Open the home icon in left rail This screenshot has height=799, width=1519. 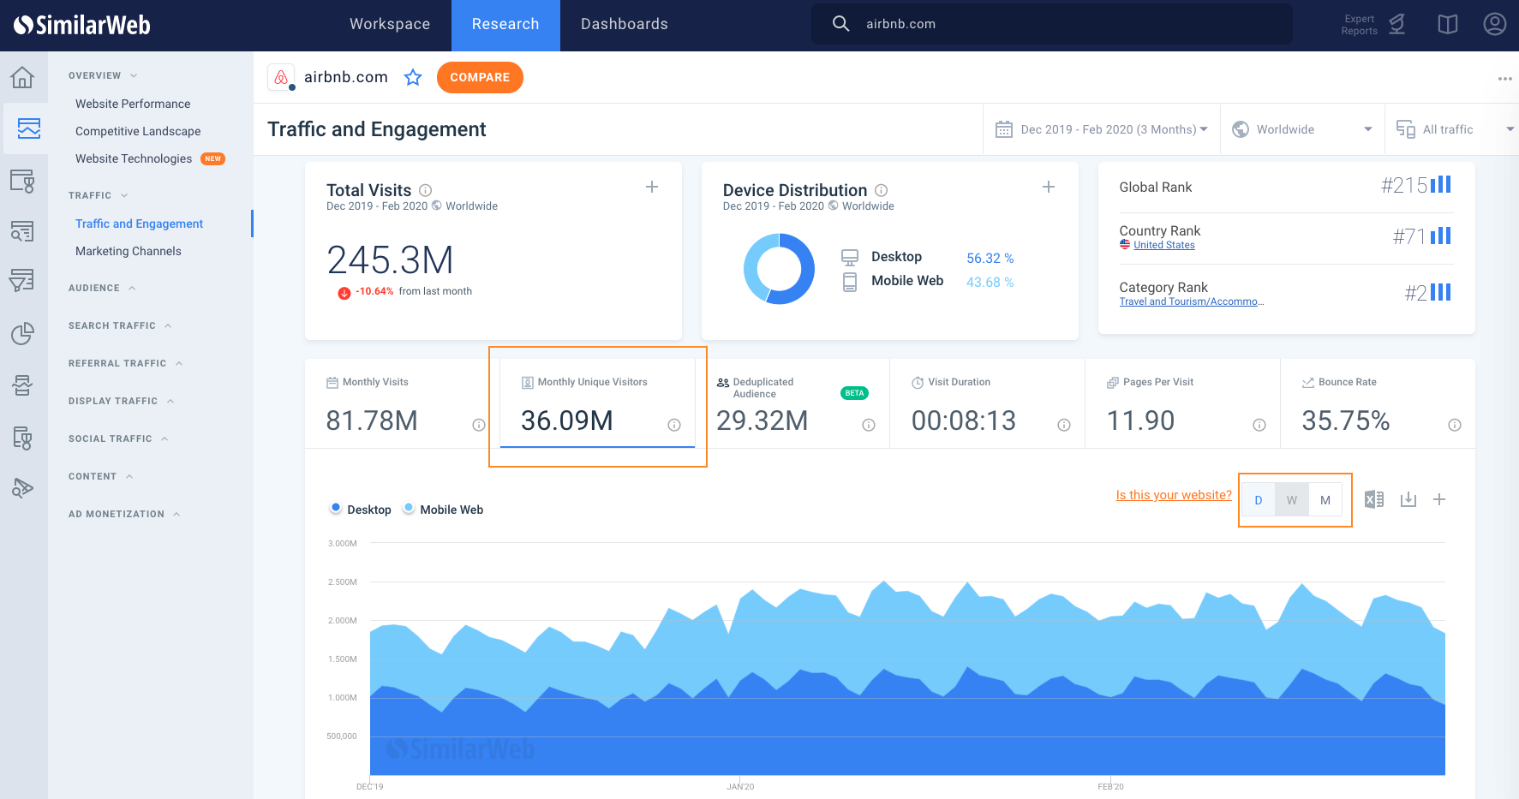pyautogui.click(x=22, y=77)
